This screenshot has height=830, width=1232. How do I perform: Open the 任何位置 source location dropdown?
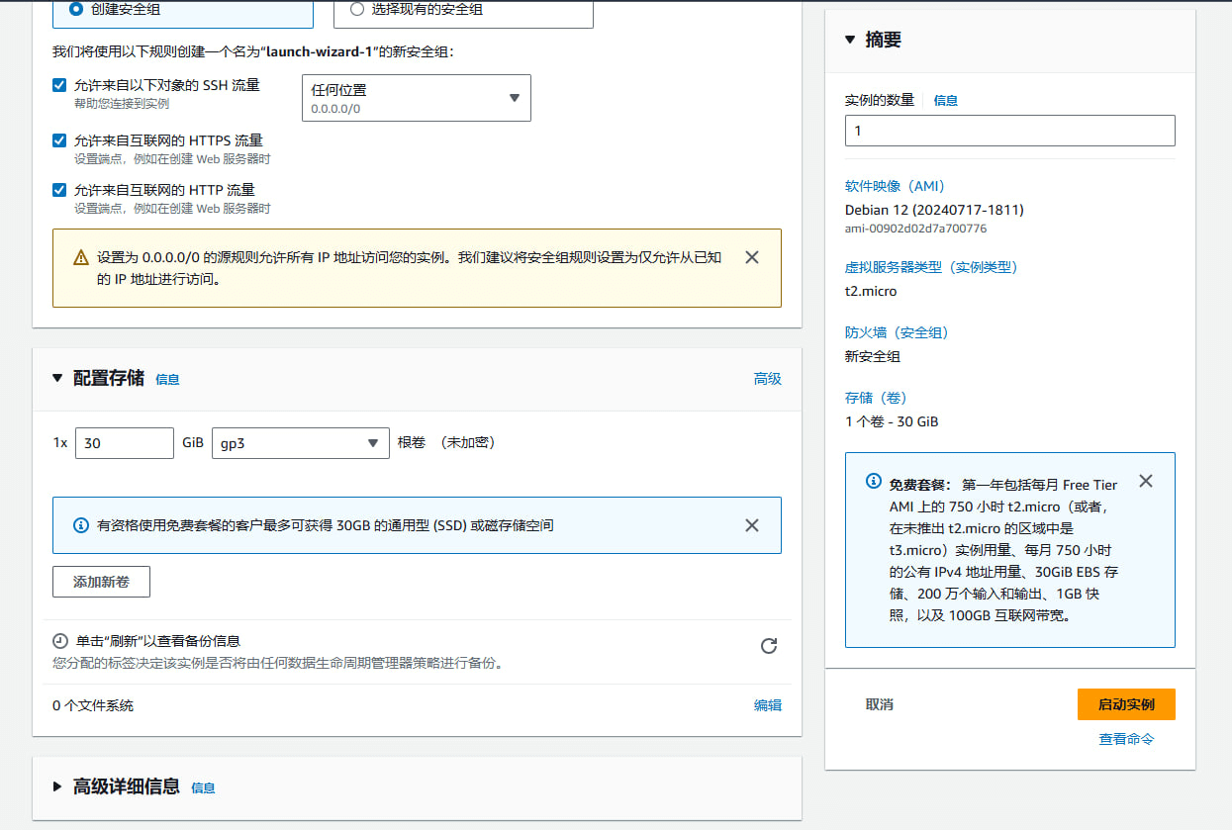(514, 97)
